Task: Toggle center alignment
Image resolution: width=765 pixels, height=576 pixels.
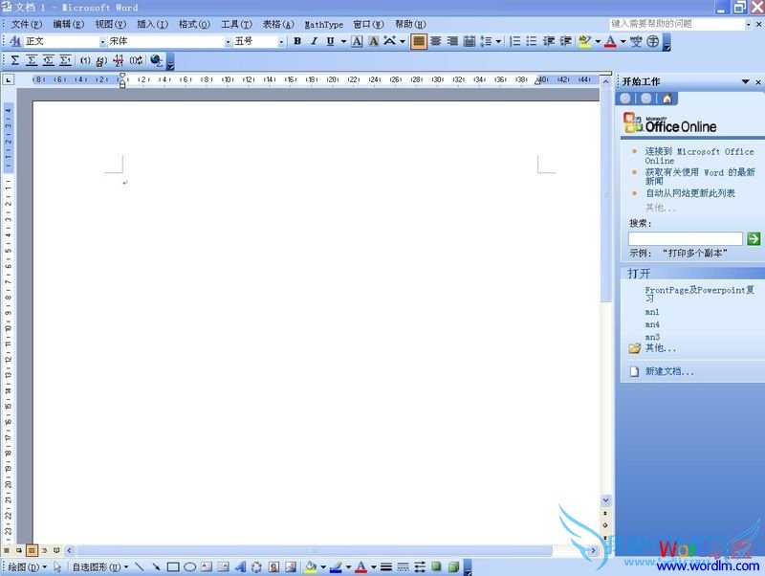Action: (x=436, y=41)
